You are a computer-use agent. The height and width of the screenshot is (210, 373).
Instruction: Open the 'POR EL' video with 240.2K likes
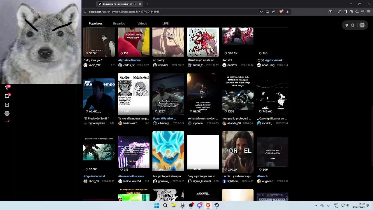[x=238, y=152]
